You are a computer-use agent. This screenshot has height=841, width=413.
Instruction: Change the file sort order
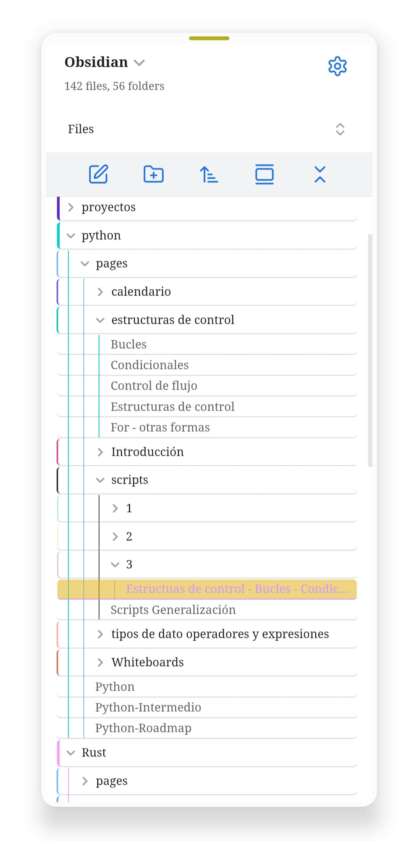point(209,174)
